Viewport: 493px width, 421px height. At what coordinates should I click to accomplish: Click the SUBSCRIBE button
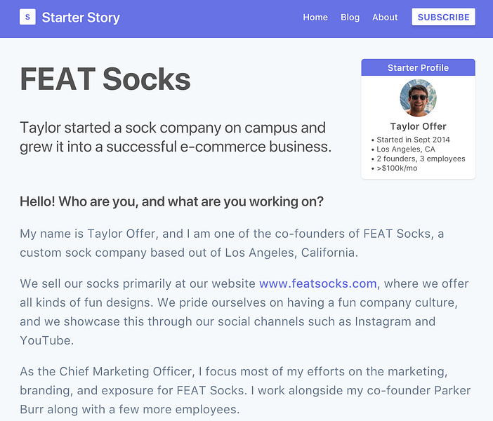[443, 17]
